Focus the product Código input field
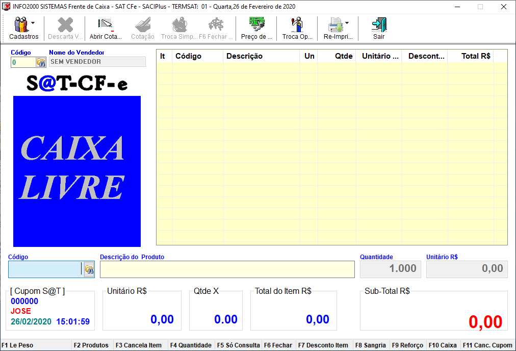This screenshot has height=351, width=516. (46, 269)
